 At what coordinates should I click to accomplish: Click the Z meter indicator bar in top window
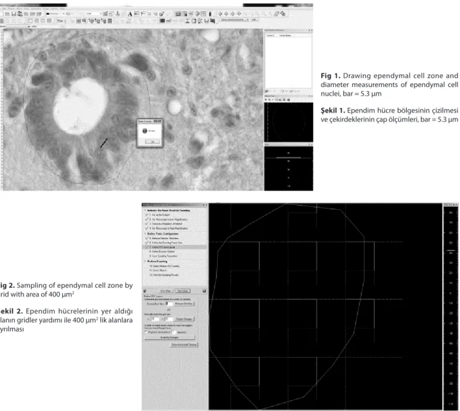(x=288, y=158)
